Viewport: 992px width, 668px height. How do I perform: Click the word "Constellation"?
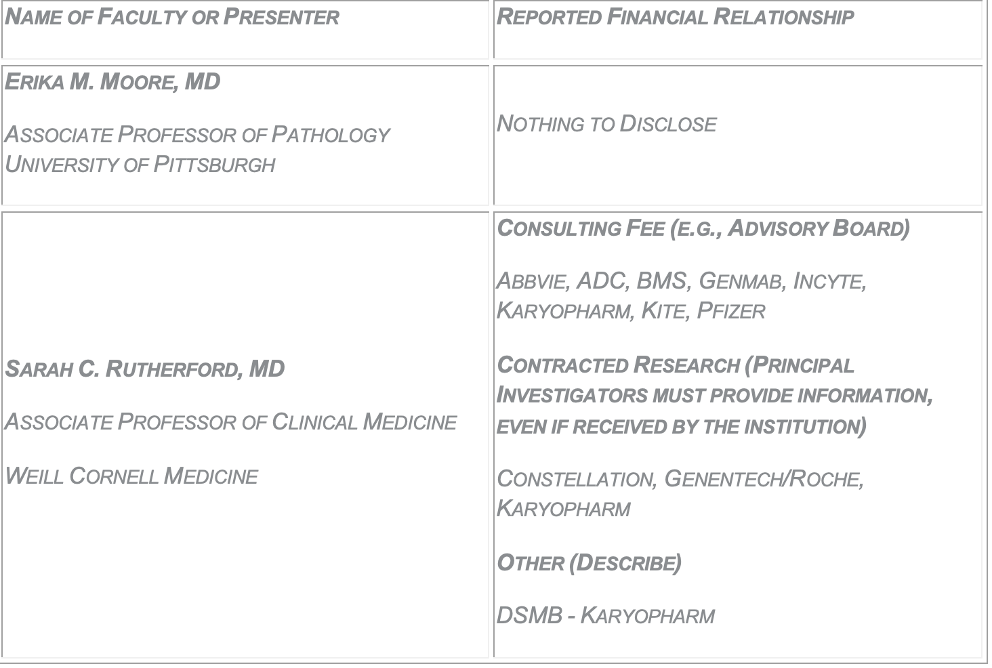577,479
